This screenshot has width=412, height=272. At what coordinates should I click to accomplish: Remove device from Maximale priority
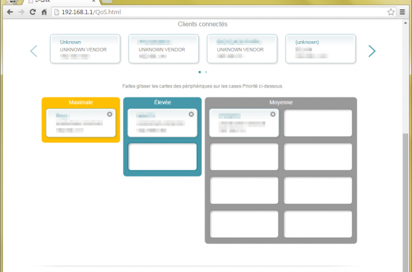(110, 114)
